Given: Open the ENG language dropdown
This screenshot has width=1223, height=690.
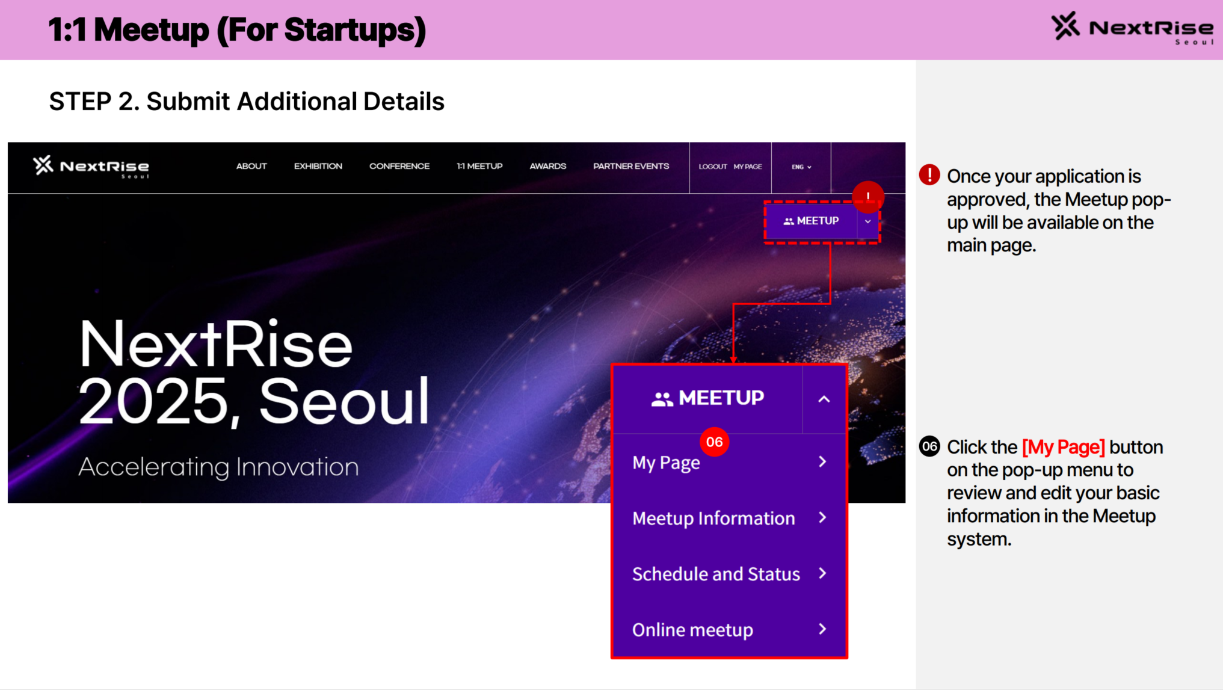Looking at the screenshot, I should tap(801, 167).
